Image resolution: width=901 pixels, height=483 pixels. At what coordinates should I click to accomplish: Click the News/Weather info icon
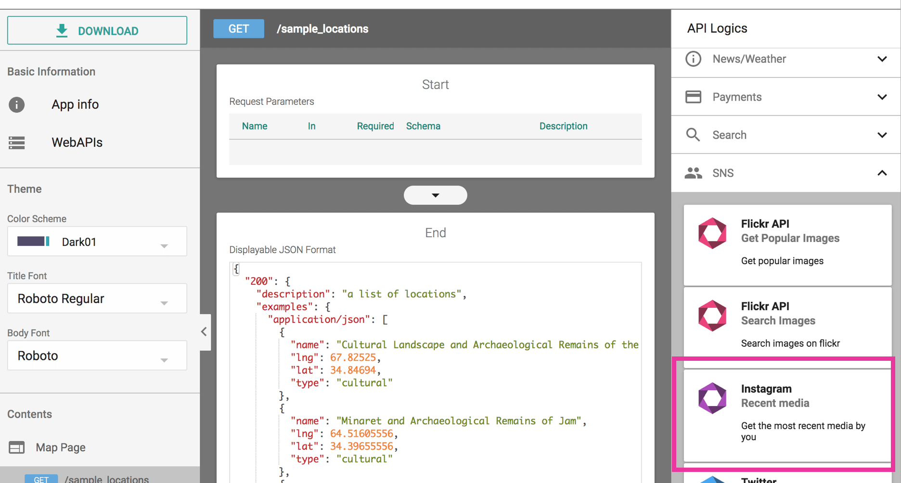(x=693, y=59)
